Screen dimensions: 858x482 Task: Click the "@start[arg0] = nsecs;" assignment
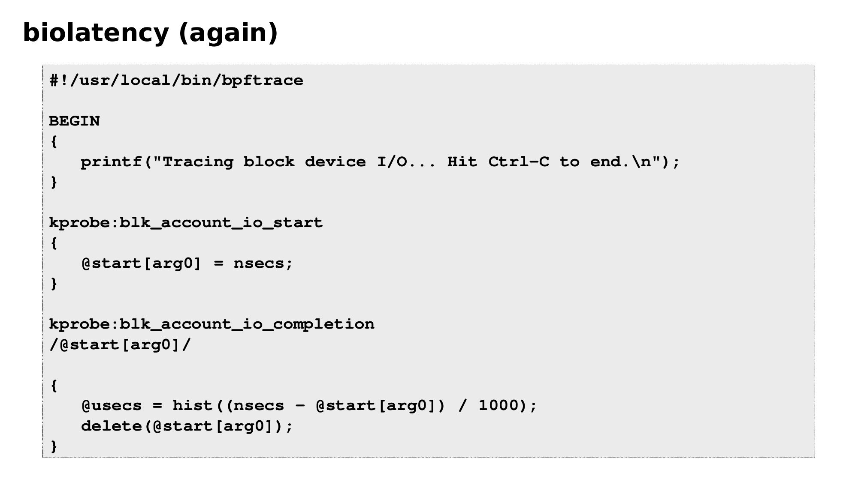[x=187, y=263]
